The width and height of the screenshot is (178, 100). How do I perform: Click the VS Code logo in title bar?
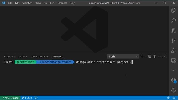click(3, 3)
